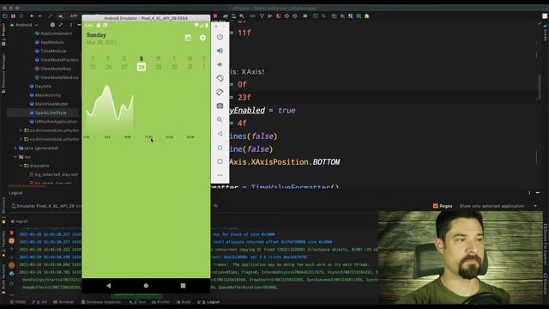
Task: Click the search magnifier in top toolbar
Action: (x=324, y=15)
